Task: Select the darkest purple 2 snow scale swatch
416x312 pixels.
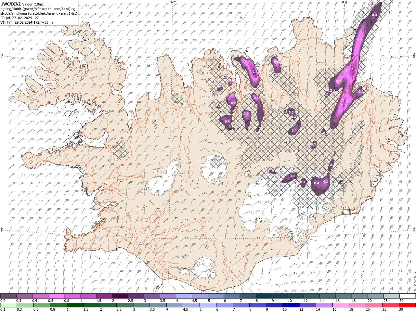Action: 120,296
